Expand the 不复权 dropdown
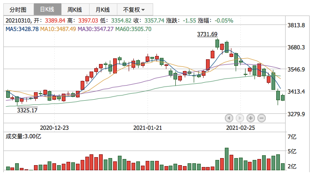The height and width of the screenshot is (175, 312). tap(135, 9)
